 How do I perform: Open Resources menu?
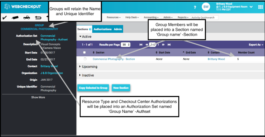pos(114,17)
